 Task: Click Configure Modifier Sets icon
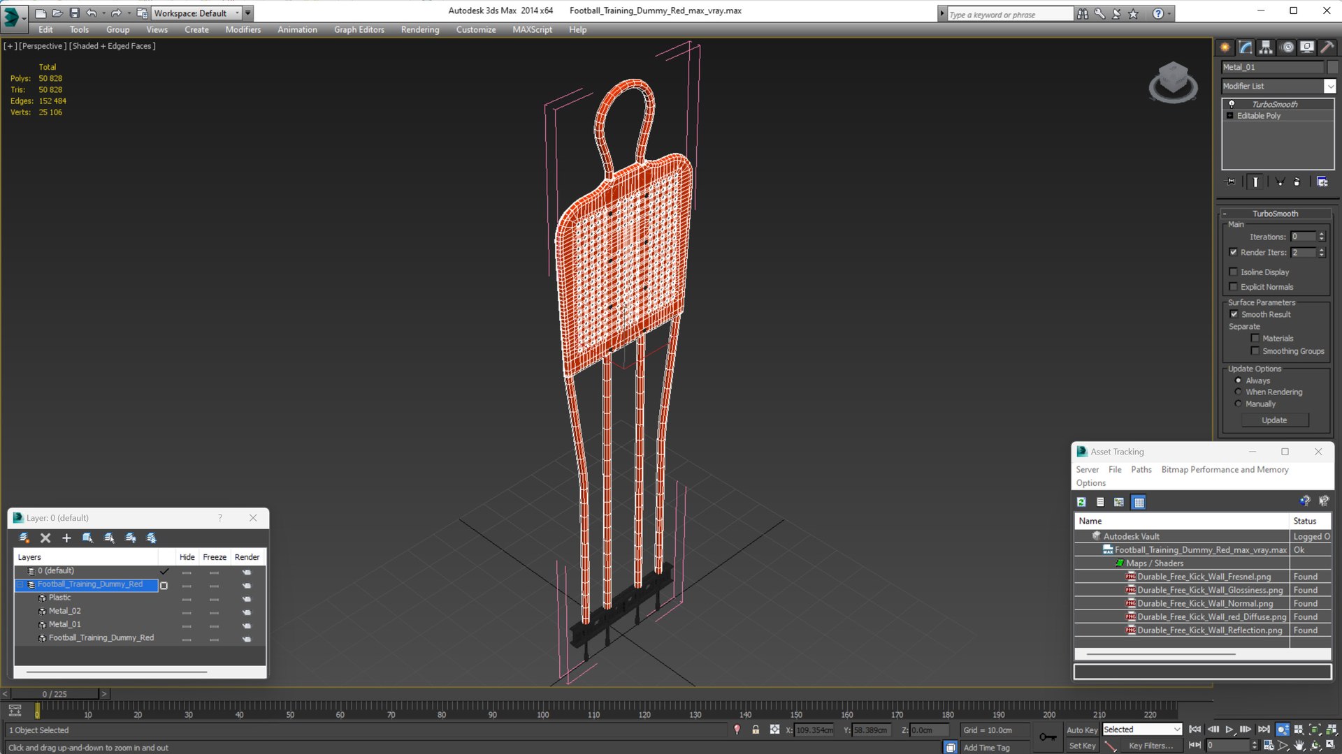coord(1322,182)
